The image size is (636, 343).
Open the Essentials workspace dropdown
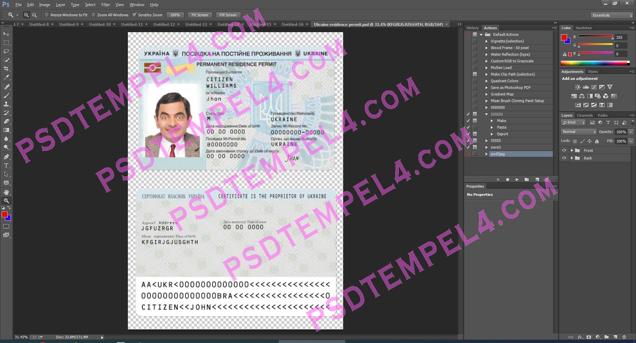coord(612,15)
